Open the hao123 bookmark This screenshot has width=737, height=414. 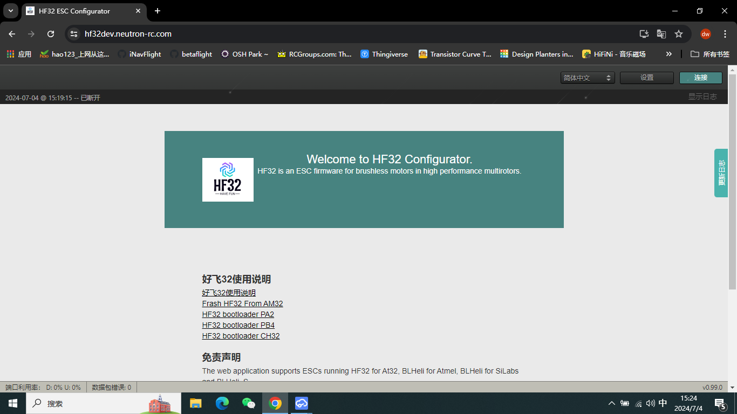click(74, 54)
